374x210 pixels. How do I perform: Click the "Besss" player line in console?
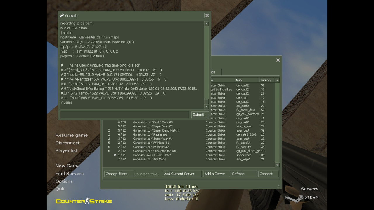point(106,84)
